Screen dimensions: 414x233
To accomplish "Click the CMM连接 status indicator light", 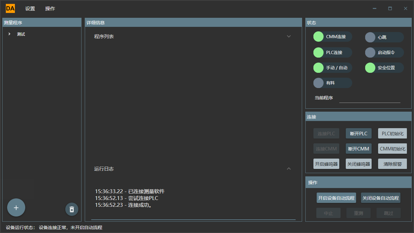I will (318, 37).
